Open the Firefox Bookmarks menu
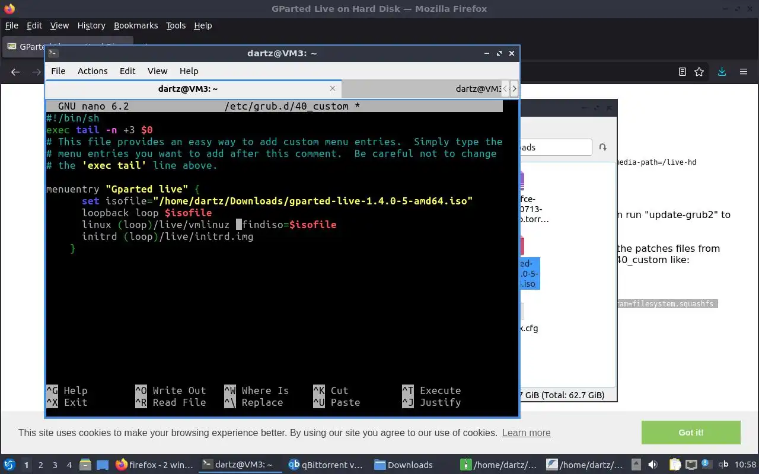This screenshot has width=759, height=474. point(136,25)
